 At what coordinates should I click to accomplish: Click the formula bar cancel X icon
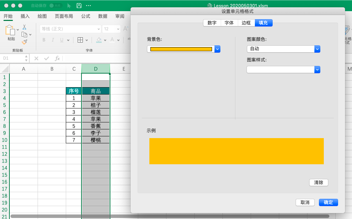coord(36,59)
